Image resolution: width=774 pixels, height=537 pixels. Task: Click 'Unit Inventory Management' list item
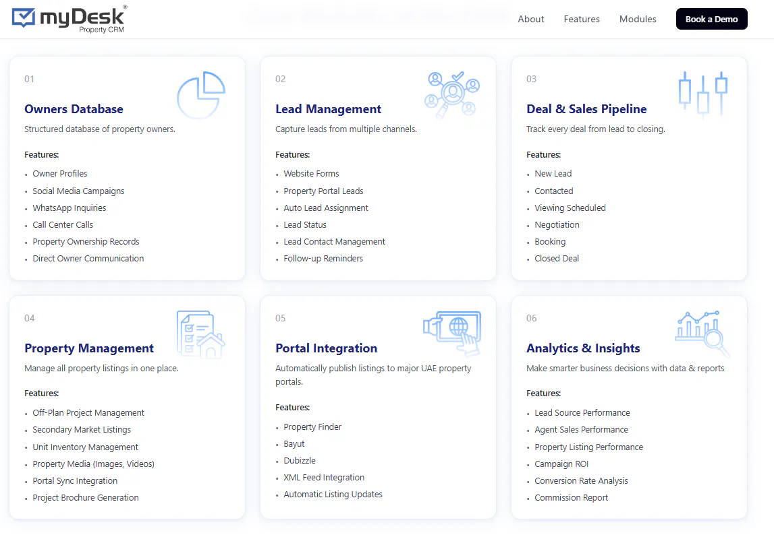(86, 447)
